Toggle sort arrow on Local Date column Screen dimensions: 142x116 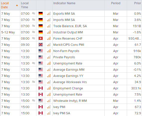tap(17, 5)
